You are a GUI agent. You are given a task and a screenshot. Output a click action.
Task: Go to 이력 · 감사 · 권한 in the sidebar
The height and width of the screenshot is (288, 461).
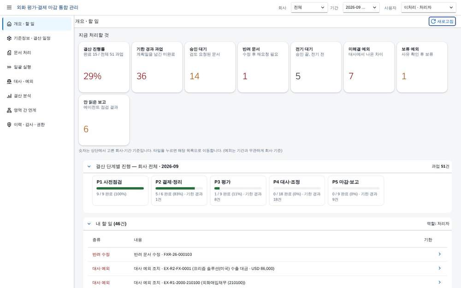click(37, 124)
